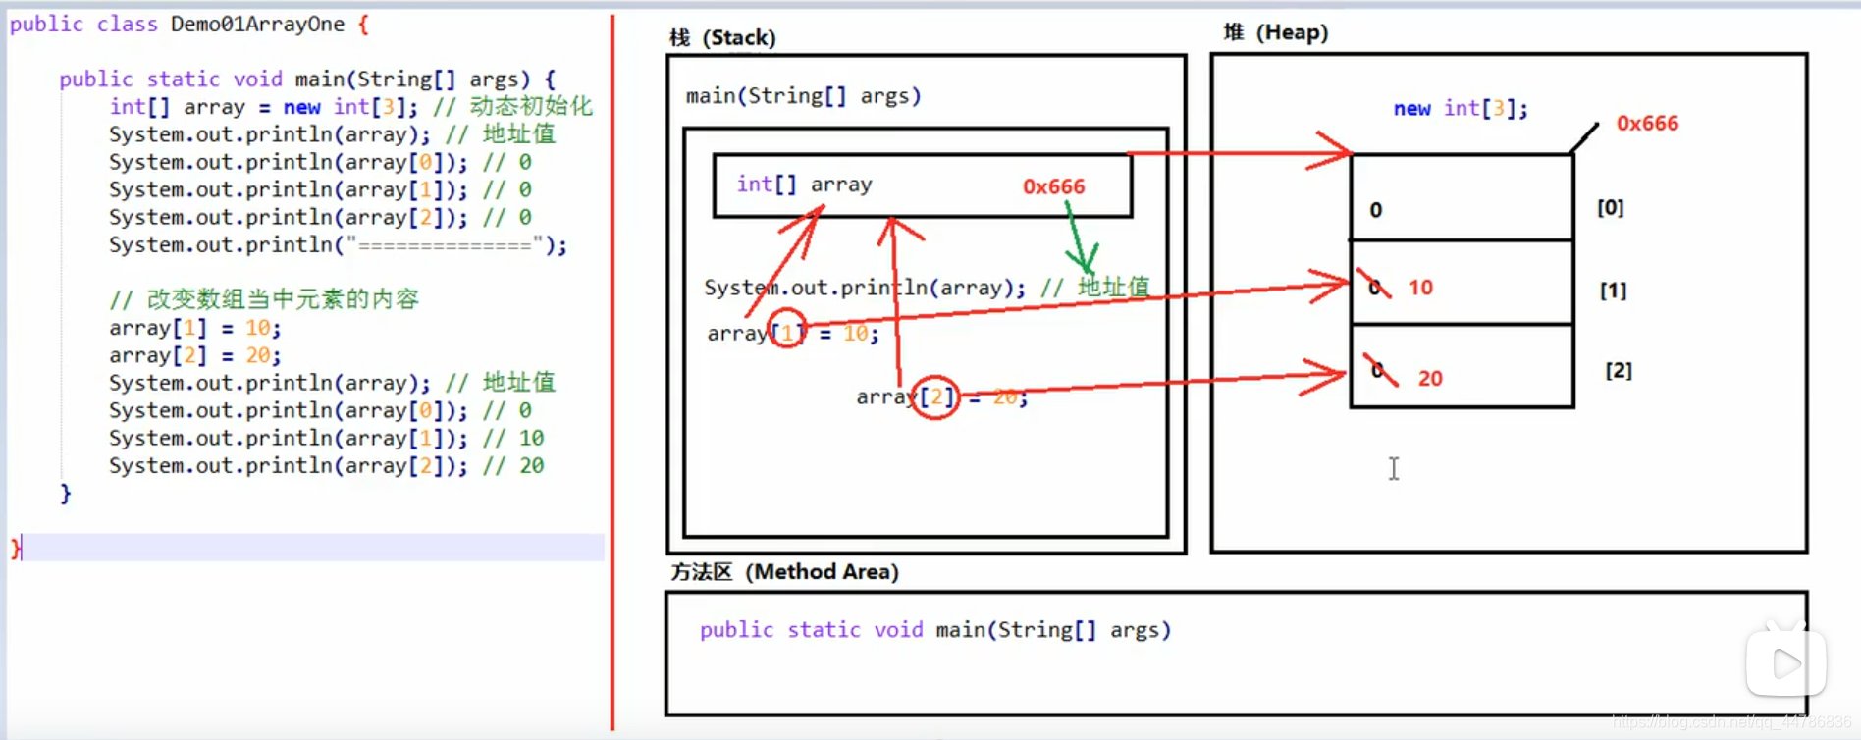Click 'array[1] = 10;' in the Stack diagram
Viewport: 1861px width, 740px height.
(x=792, y=333)
